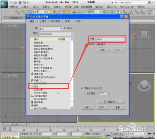The width and height of the screenshot is (157, 139).
Task: Open the quick access toolbar dropdown arrow
Action: 28,2
